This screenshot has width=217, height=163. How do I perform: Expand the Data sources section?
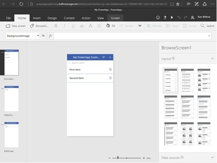pyautogui.click(x=212, y=157)
